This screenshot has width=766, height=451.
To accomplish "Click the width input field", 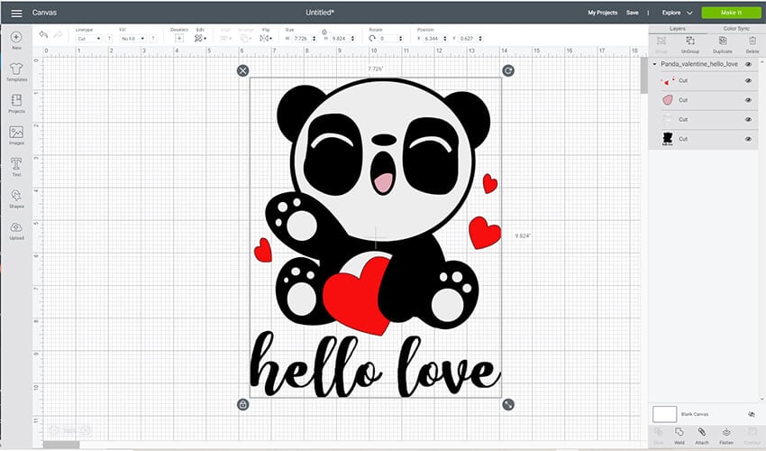I will (x=301, y=39).
